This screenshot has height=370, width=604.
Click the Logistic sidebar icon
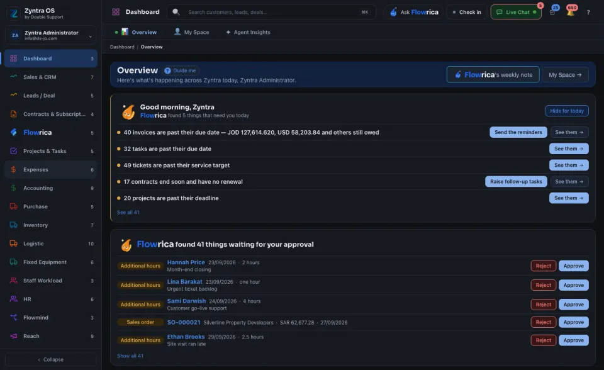click(x=13, y=243)
